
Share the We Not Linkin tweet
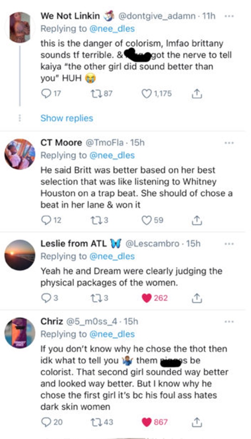(195, 94)
